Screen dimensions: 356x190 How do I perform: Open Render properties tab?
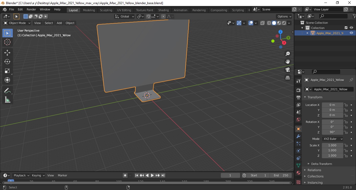298,90
